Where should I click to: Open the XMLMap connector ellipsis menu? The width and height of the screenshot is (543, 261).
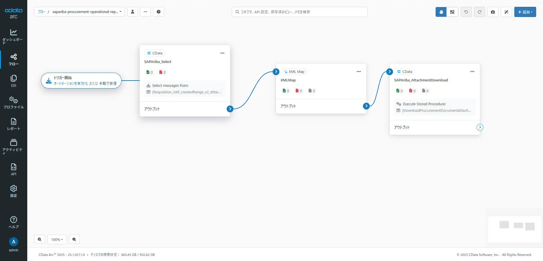tap(359, 71)
